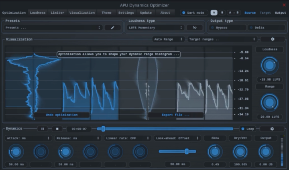289x170 pixels.
Task: Click the Range label button
Action: point(270,87)
